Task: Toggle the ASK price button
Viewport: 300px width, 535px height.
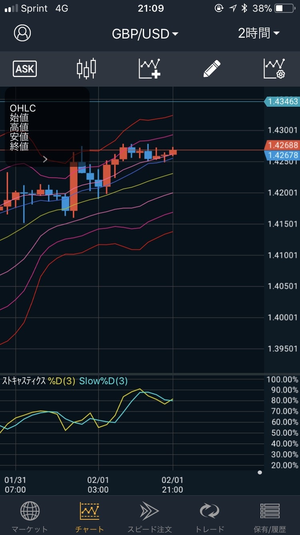Action: [25, 69]
